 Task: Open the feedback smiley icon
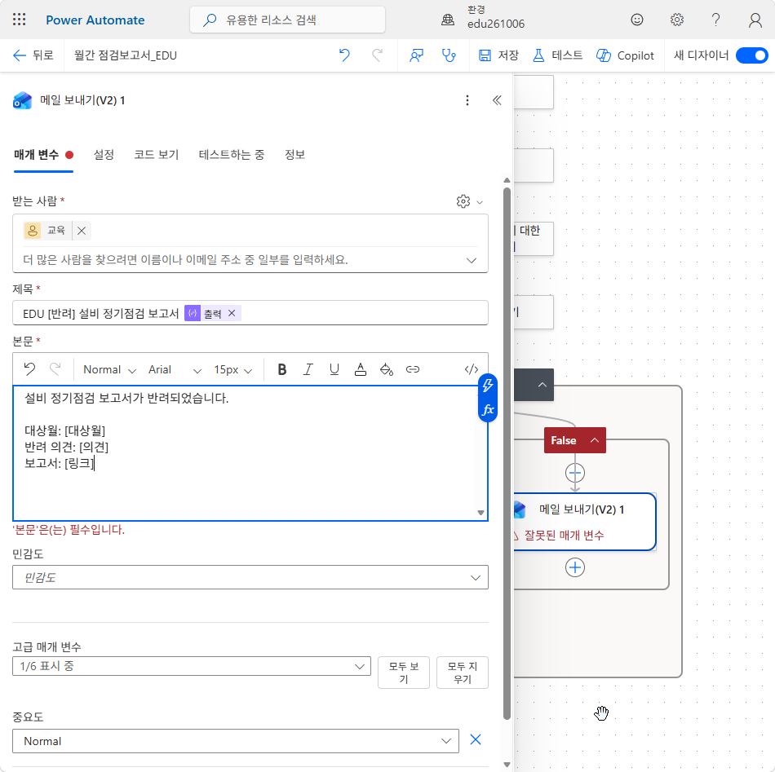point(636,20)
